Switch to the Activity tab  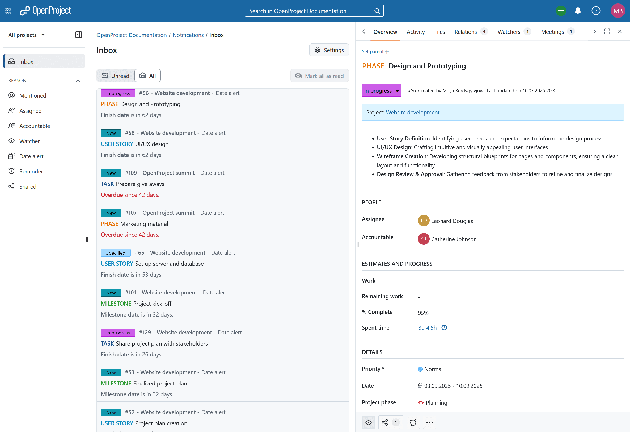415,32
